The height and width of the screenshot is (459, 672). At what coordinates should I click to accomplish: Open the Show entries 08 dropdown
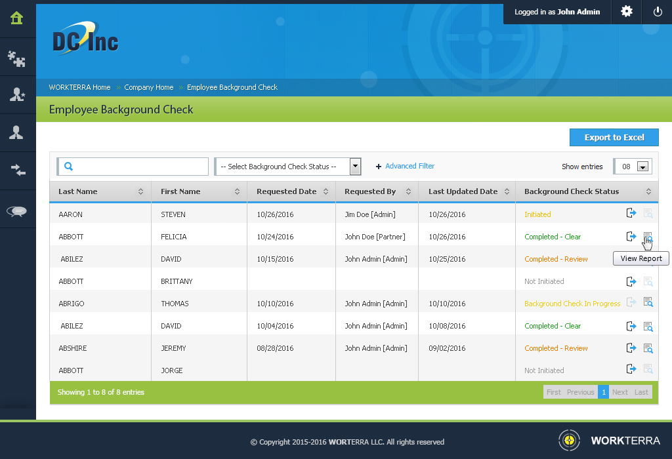(x=633, y=167)
